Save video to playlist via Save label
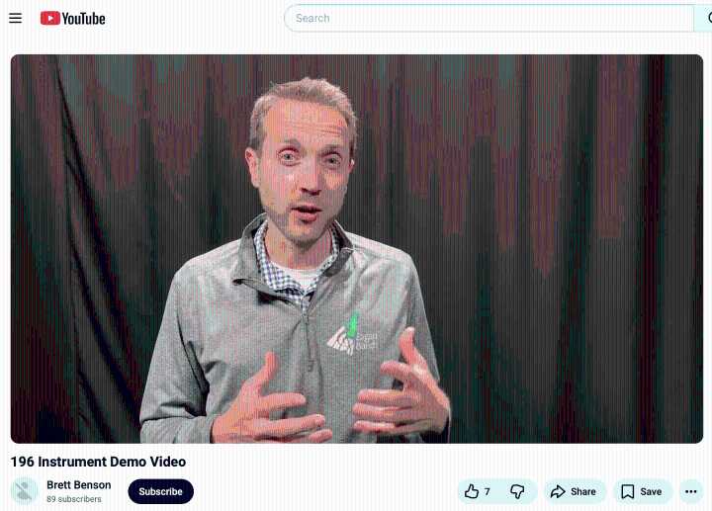Image resolution: width=712 pixels, height=511 pixels. 651,491
